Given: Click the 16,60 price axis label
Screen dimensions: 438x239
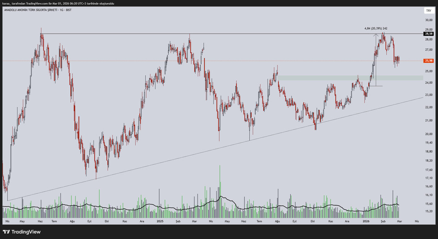Looking at the screenshot, I should coord(429,186).
